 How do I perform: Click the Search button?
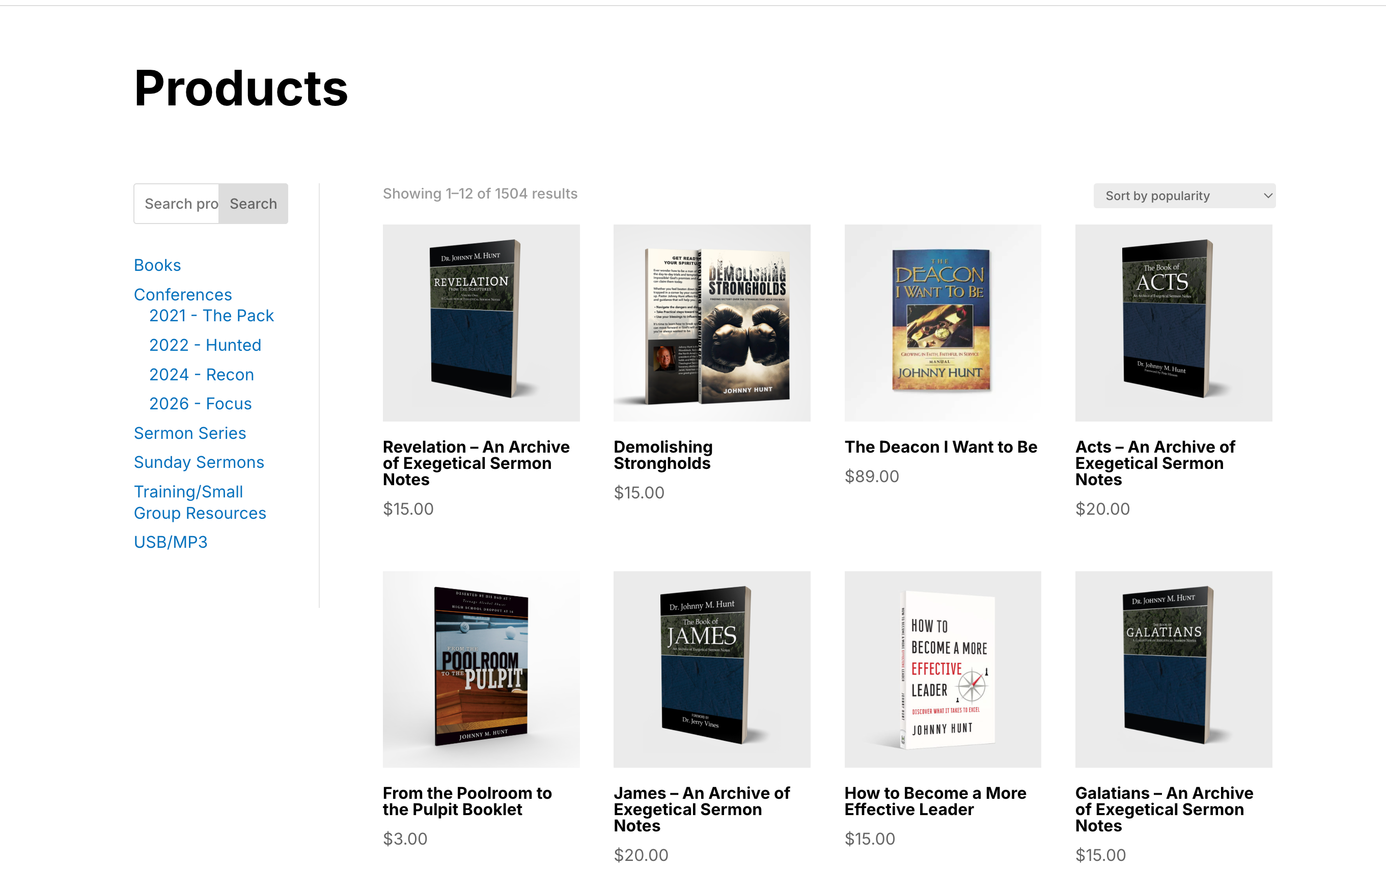(x=254, y=204)
